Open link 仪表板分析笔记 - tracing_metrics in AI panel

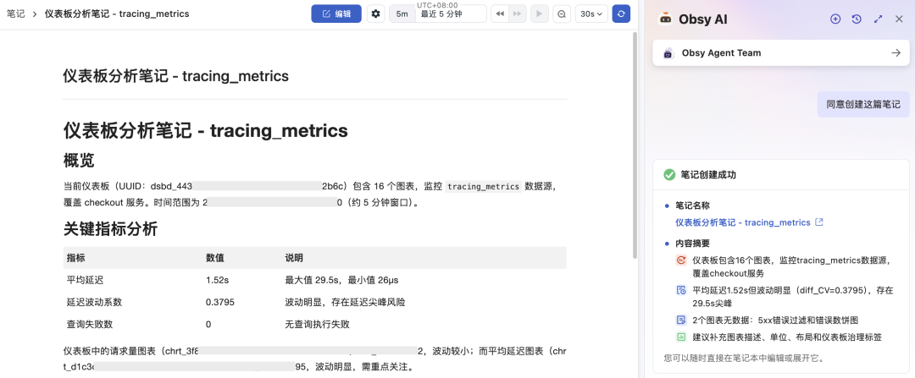(x=743, y=222)
